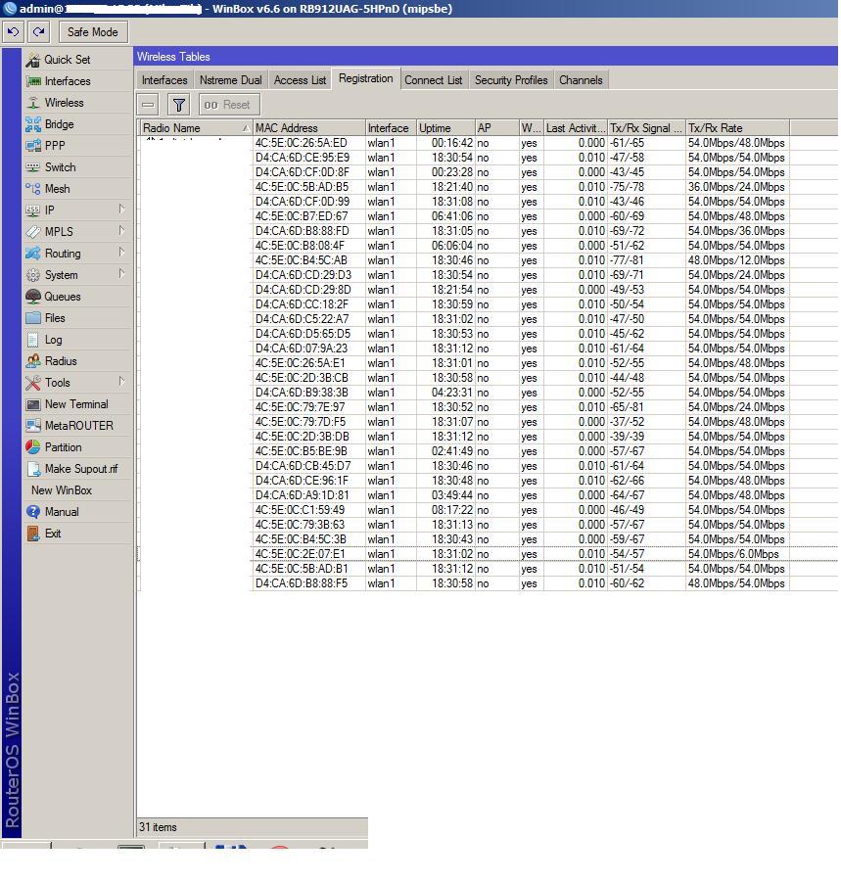The height and width of the screenshot is (883, 841).
Task: Expand the System submenu
Action: coord(121,274)
